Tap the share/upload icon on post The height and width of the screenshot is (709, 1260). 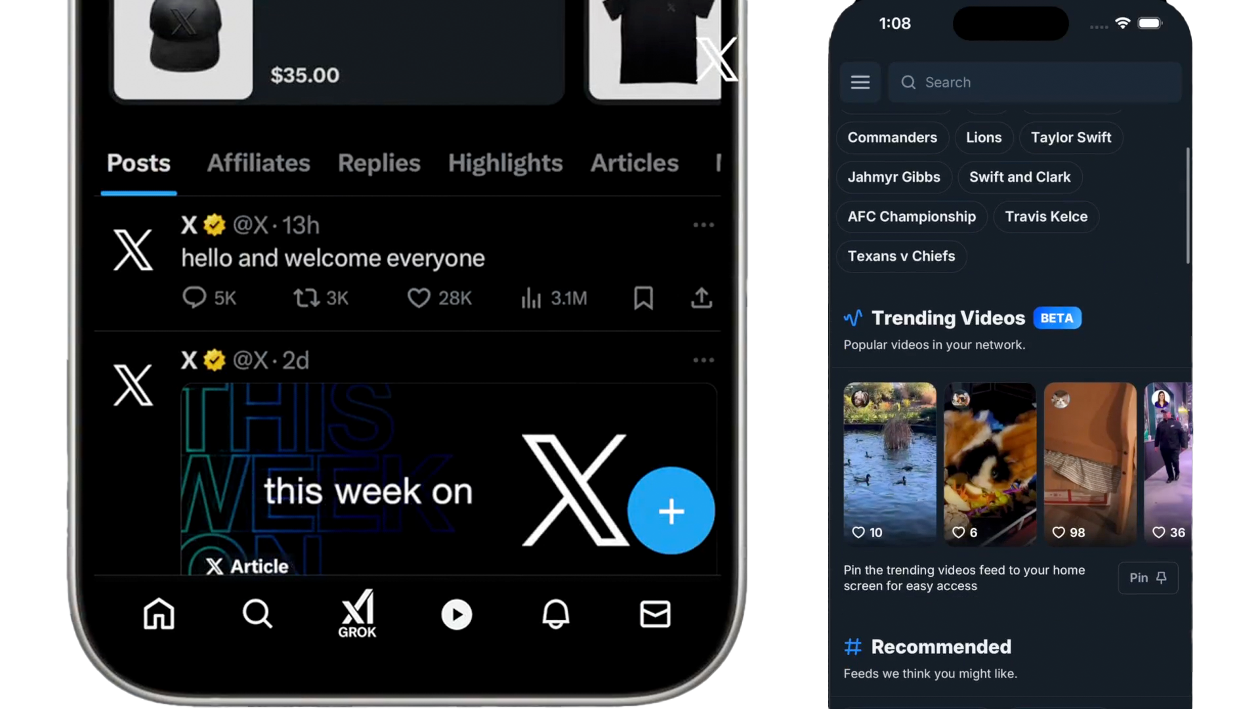[x=701, y=298]
